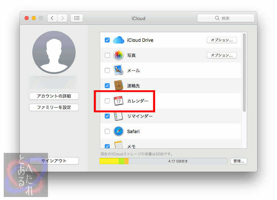Click the Calendar icon showing 17
The image size is (277, 200).
118,101
